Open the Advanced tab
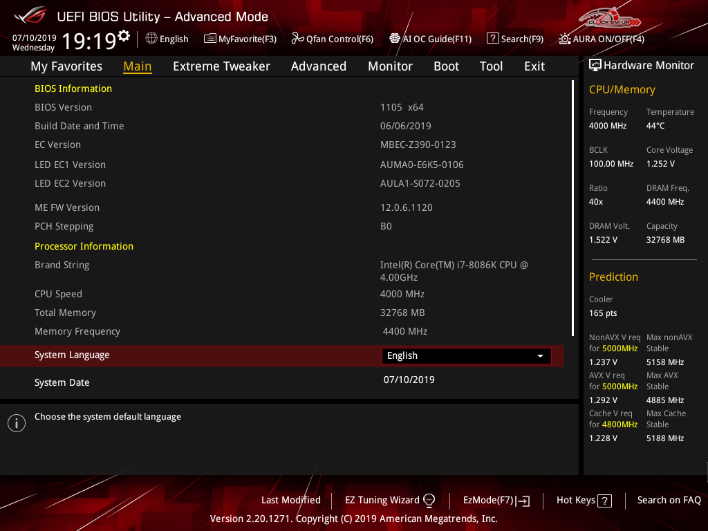The width and height of the screenshot is (708, 531). point(319,66)
